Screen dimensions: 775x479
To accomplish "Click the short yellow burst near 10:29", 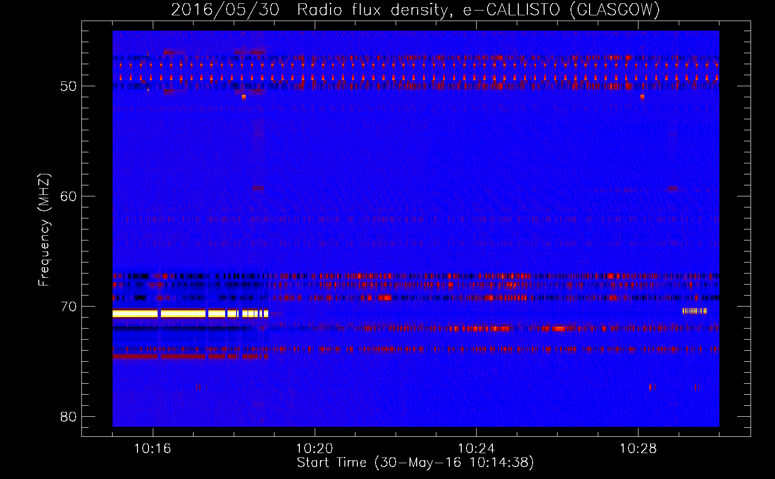I will tap(695, 311).
